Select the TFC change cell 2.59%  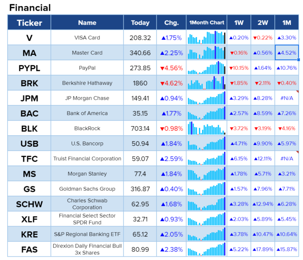[x=171, y=159]
